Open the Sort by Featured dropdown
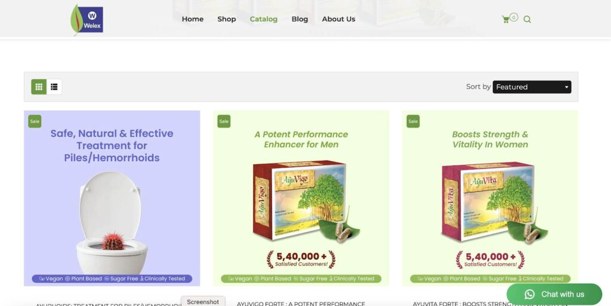 coord(532,87)
